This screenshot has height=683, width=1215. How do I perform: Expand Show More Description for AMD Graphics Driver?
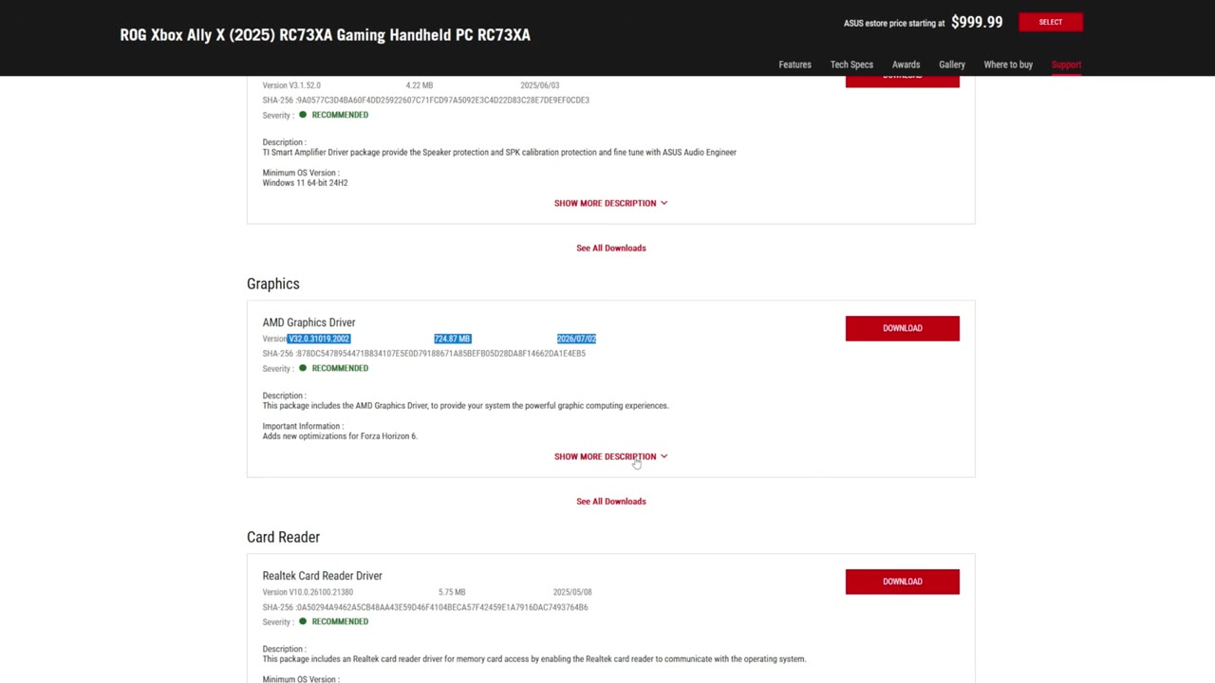coord(611,456)
